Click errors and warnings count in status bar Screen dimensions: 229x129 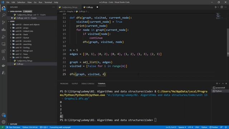[x=44, y=127]
